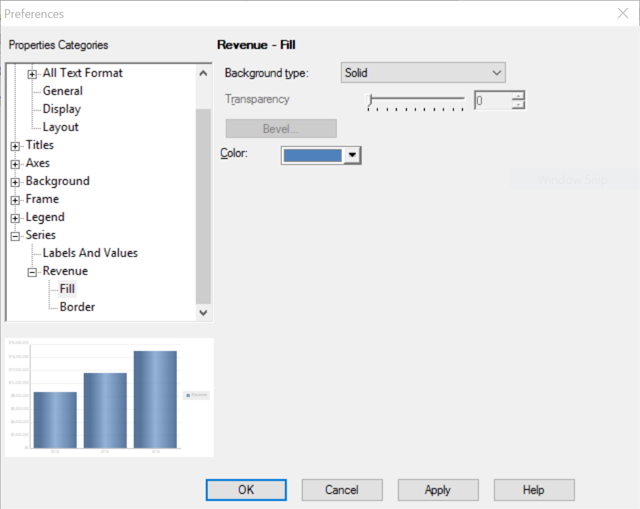This screenshot has width=640, height=509.
Task: Expand the All Text Format tree node
Action: click(x=32, y=73)
